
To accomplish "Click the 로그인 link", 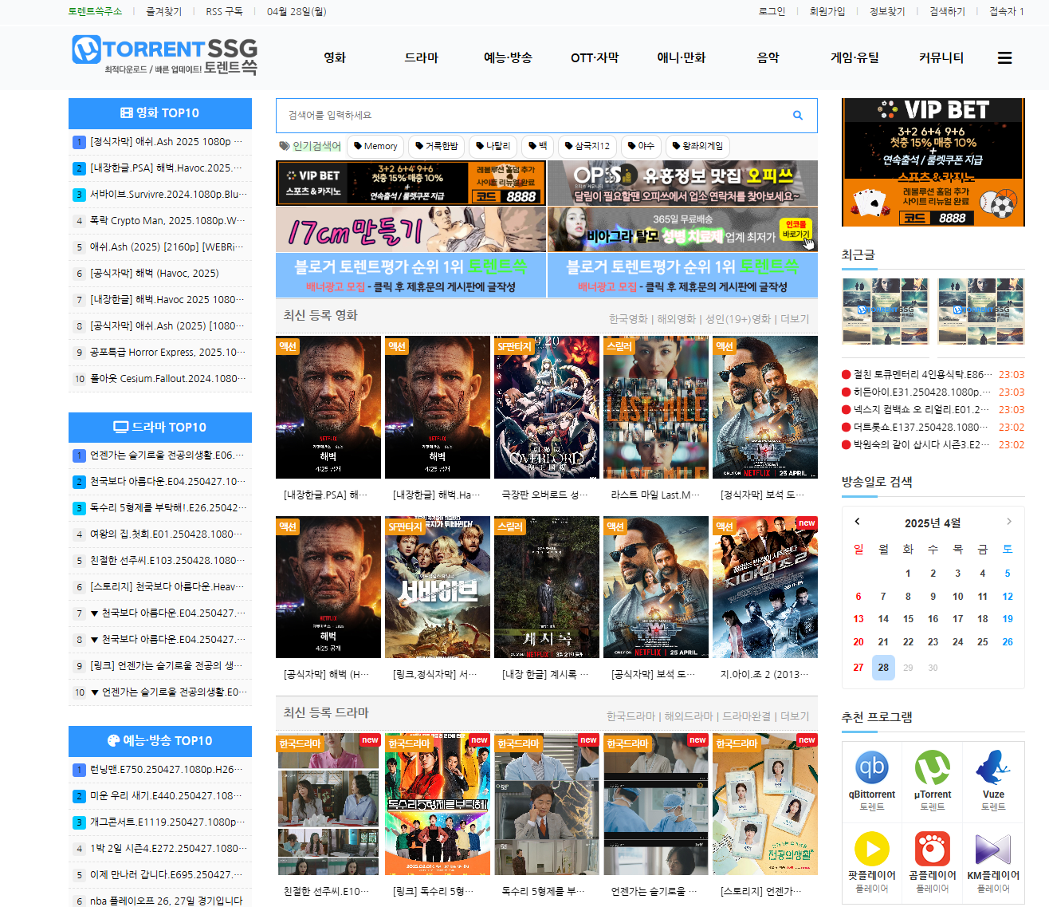I will click(772, 11).
